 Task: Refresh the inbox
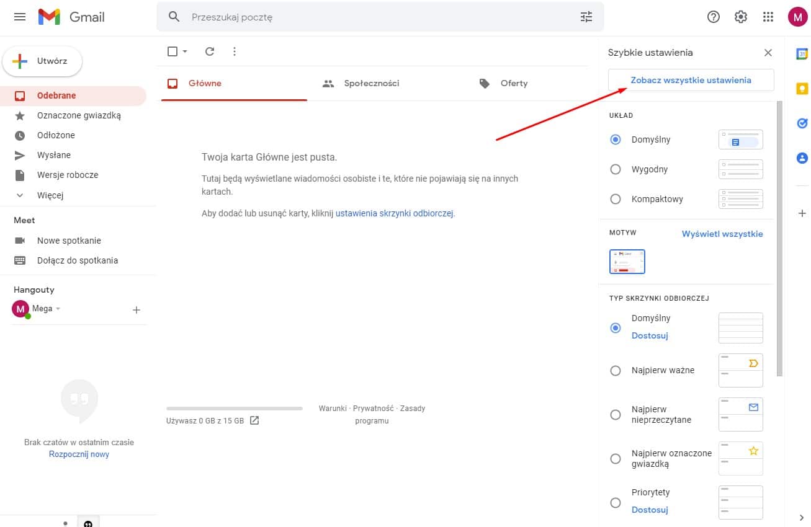[x=210, y=51]
